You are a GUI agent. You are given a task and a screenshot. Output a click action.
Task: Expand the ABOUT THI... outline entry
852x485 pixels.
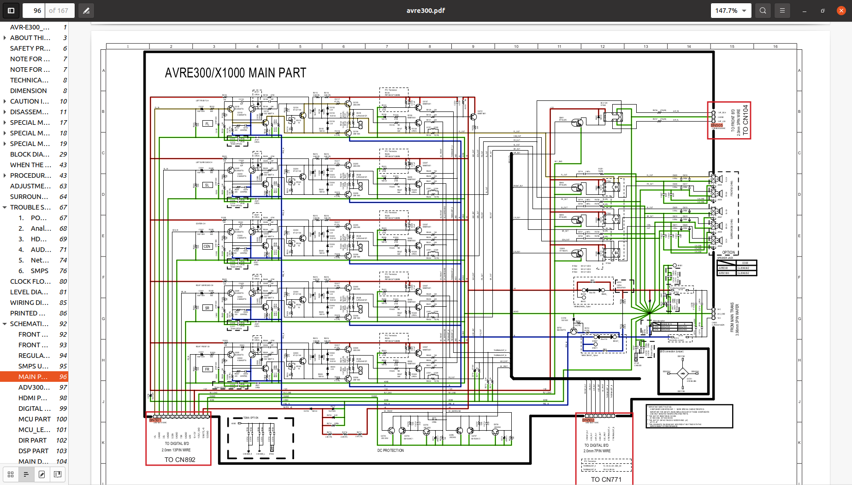pos(5,38)
